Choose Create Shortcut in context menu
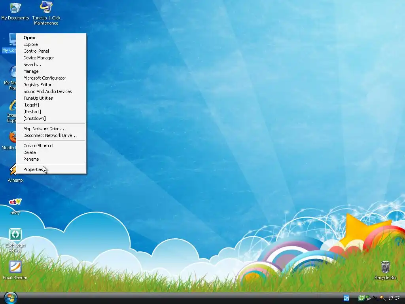Image resolution: width=405 pixels, height=304 pixels. click(51, 146)
